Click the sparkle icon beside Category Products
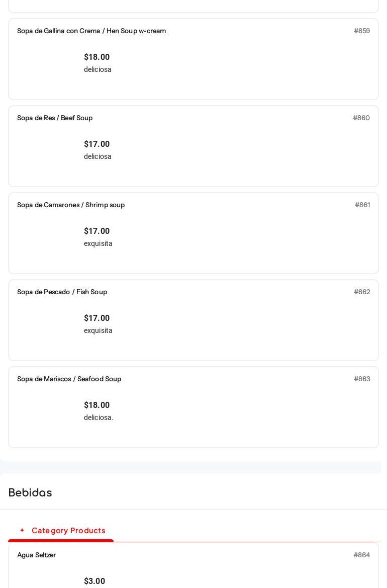 [x=22, y=531]
